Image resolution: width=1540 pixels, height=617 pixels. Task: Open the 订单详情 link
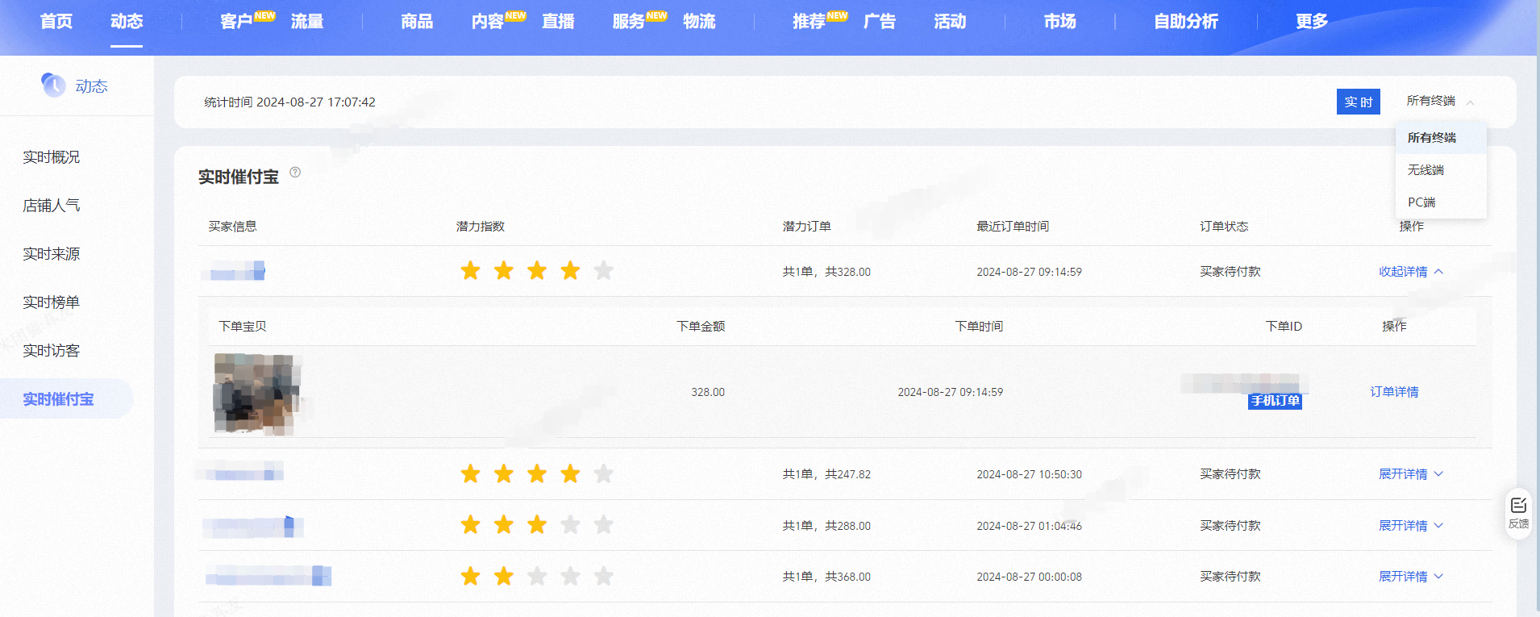click(1394, 392)
